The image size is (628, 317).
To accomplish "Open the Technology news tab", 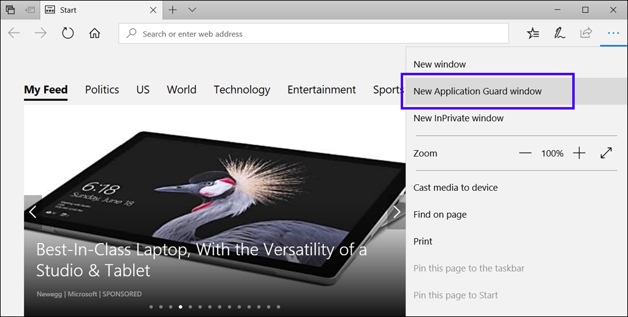I will [x=242, y=90].
